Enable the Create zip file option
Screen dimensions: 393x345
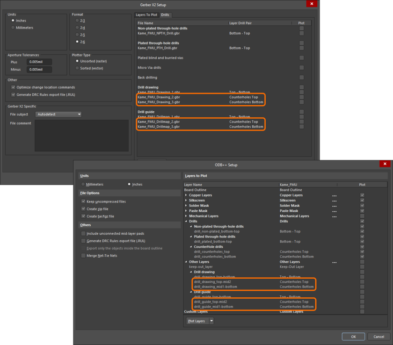coord(83,208)
